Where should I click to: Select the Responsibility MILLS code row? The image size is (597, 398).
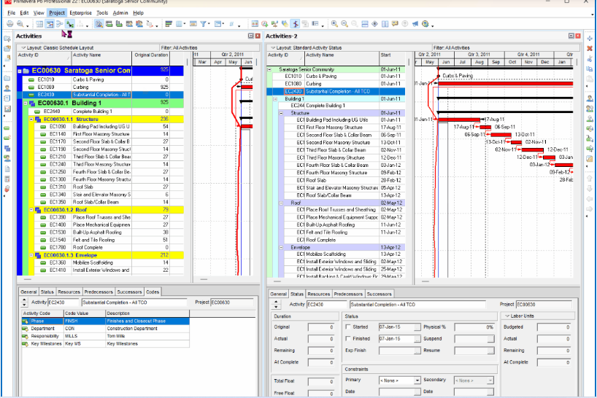click(106, 337)
